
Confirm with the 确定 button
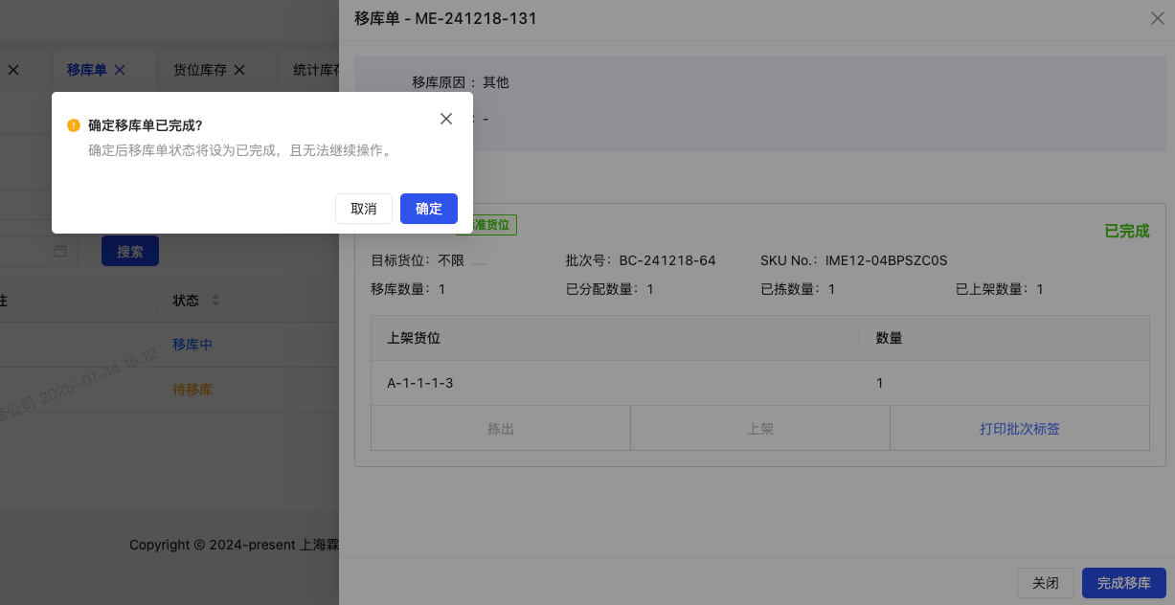tap(428, 209)
